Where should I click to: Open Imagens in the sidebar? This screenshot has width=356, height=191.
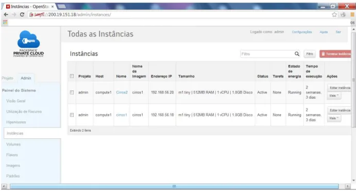pos(13,166)
